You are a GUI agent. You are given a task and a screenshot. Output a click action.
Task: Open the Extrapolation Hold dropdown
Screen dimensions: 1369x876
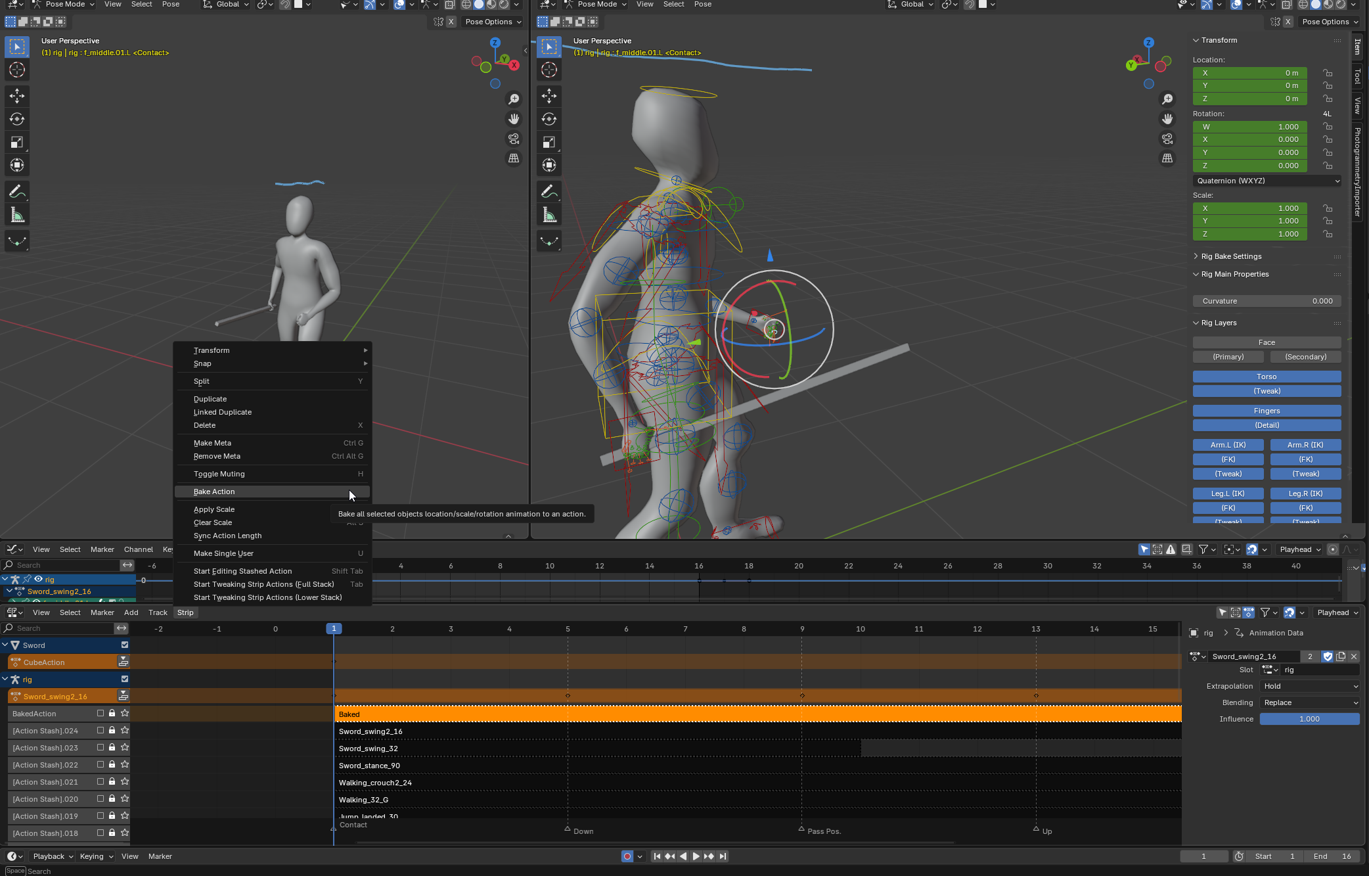(x=1310, y=686)
